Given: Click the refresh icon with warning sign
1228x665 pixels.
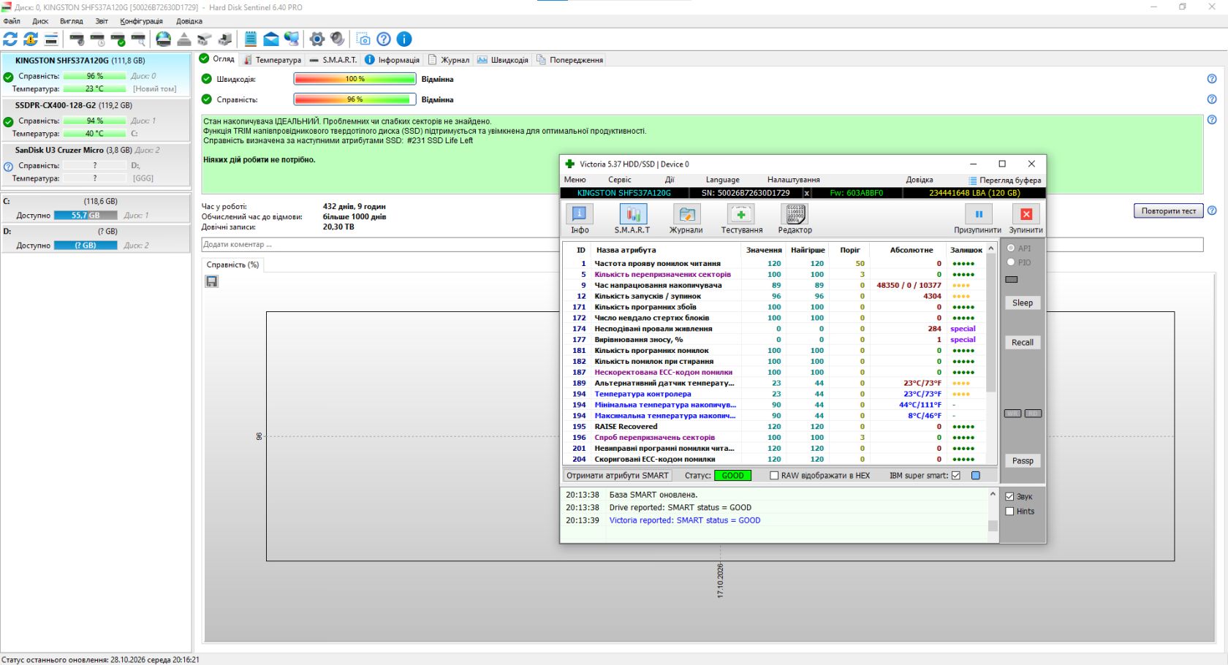Looking at the screenshot, I should pyautogui.click(x=31, y=39).
